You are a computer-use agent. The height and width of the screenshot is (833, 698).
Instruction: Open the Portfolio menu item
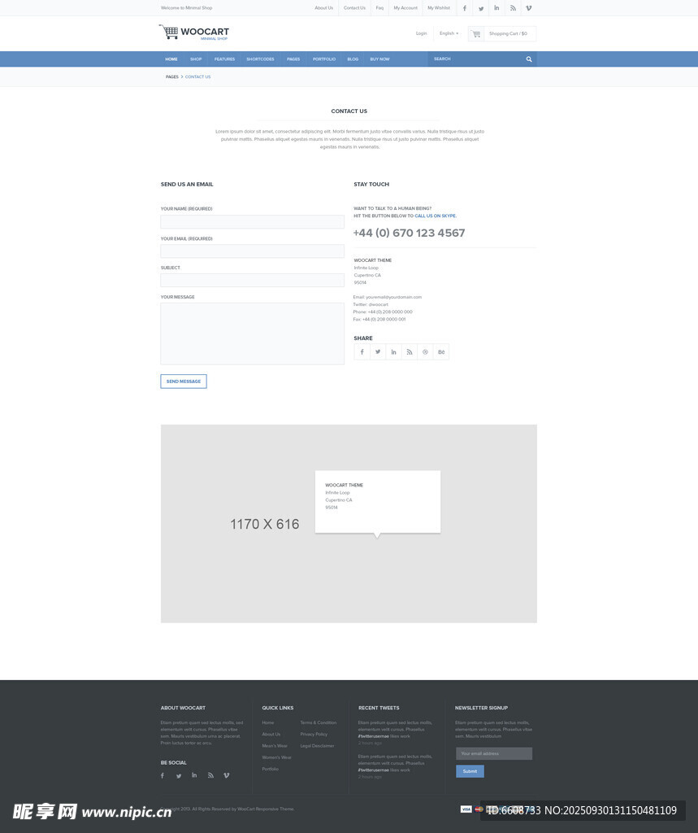(324, 59)
